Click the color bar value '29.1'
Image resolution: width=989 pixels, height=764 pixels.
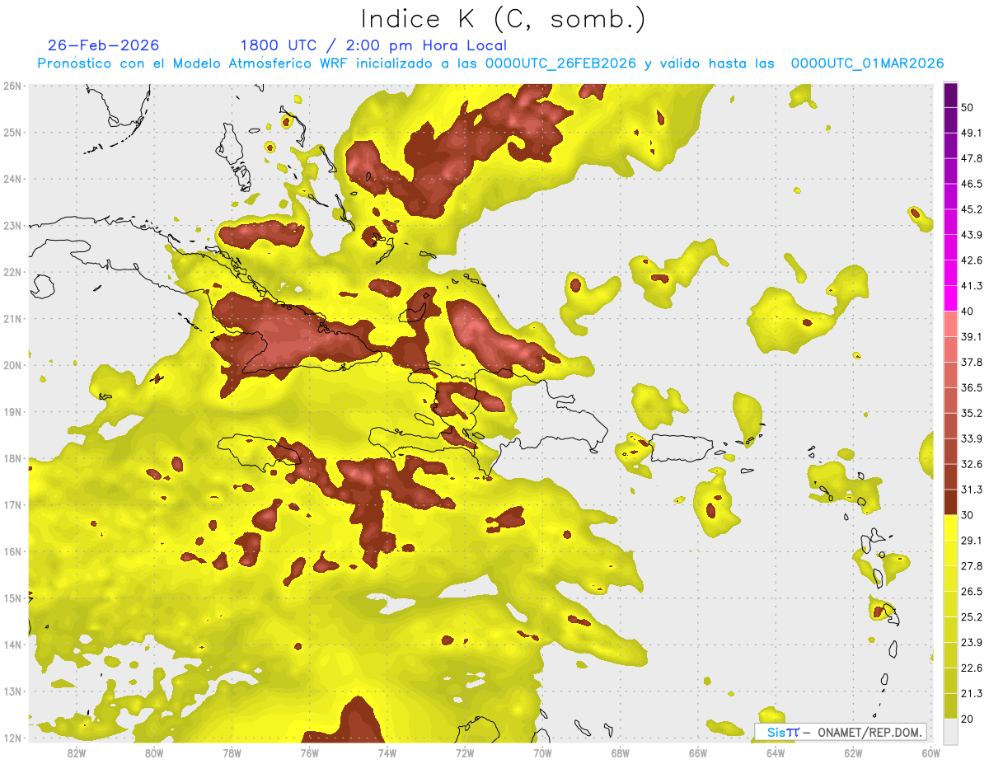972,540
